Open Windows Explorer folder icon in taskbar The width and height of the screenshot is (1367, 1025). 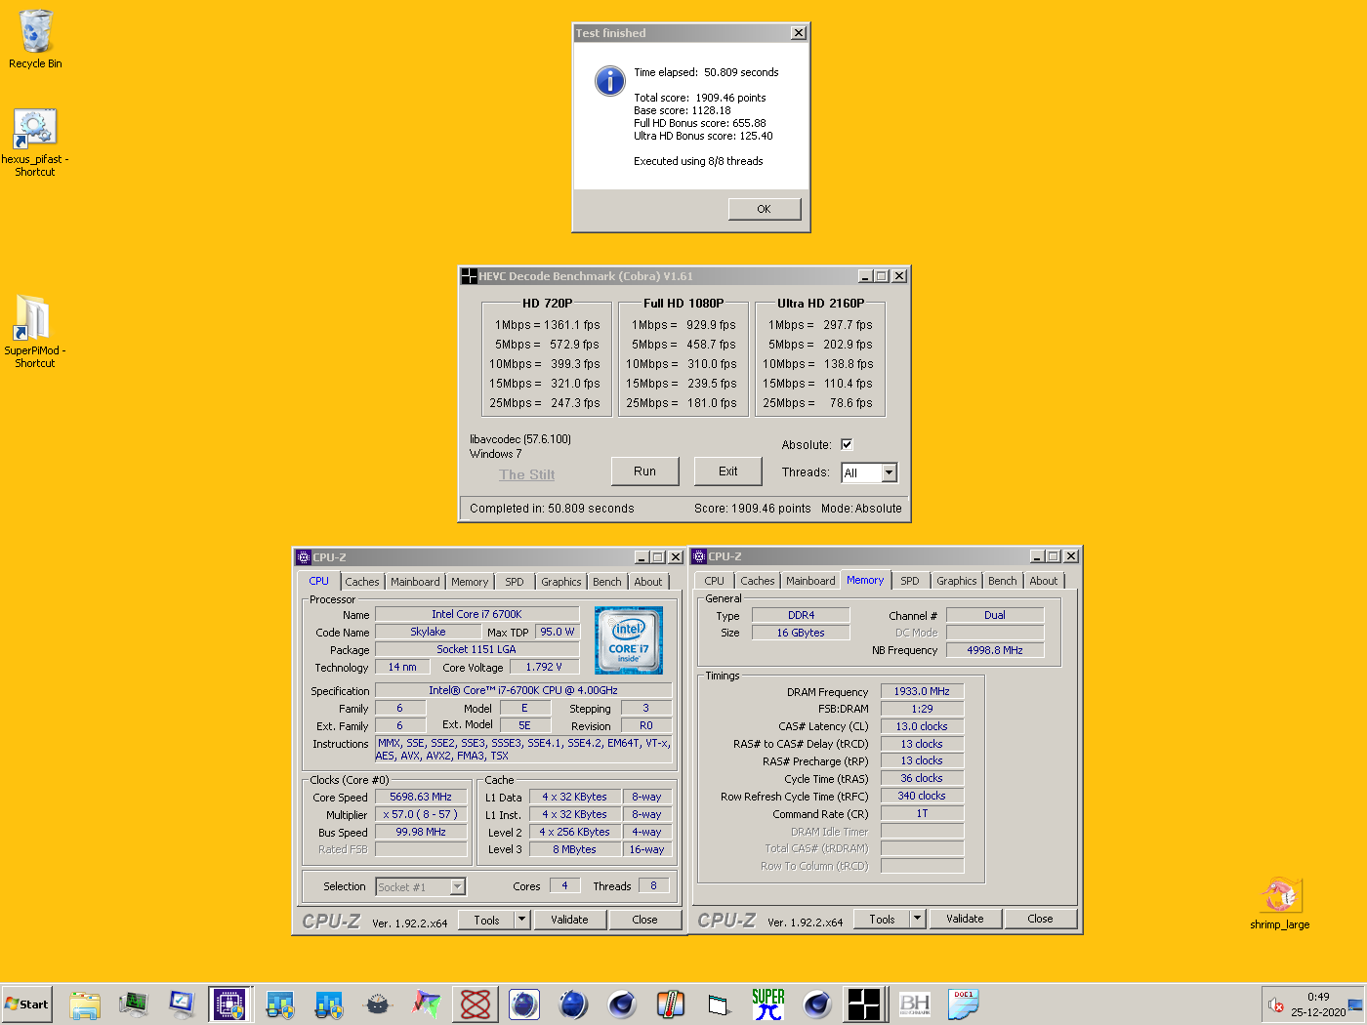click(85, 1004)
